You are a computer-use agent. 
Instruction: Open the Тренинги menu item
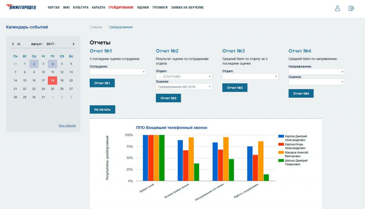(160, 7)
